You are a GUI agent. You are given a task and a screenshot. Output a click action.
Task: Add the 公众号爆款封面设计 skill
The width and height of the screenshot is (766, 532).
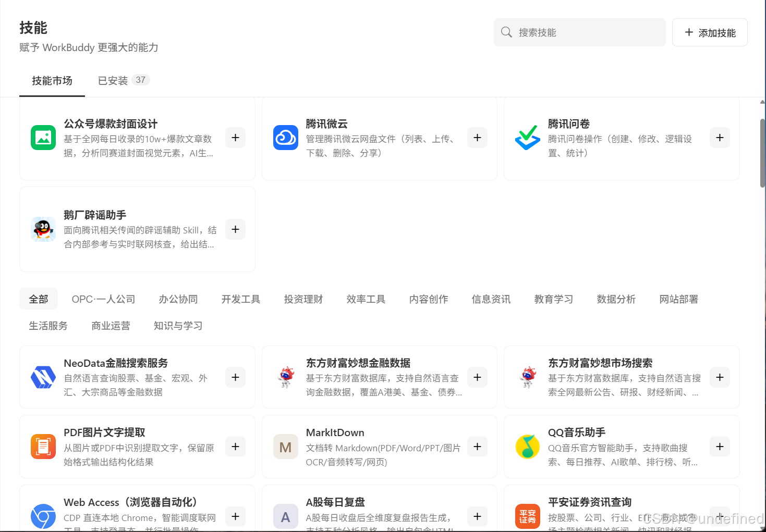(x=235, y=138)
